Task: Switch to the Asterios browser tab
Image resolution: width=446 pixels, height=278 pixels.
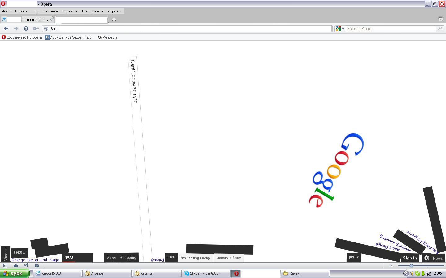Action: 27,19
